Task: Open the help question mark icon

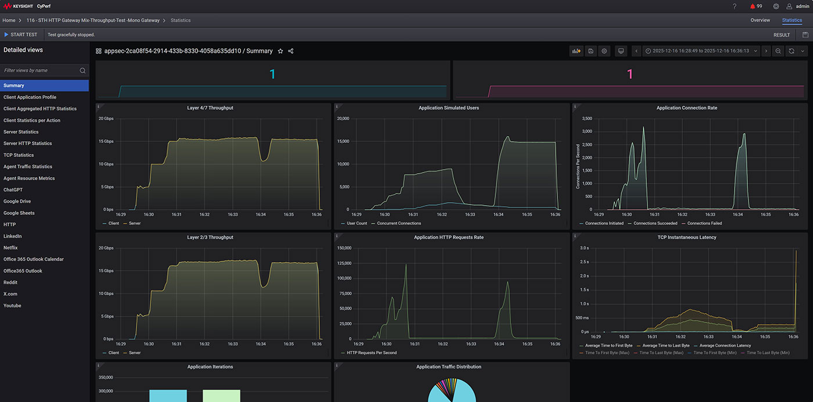Action: click(734, 6)
